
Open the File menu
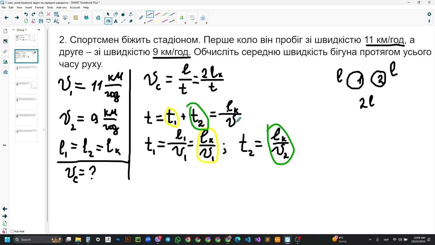point(3,7)
